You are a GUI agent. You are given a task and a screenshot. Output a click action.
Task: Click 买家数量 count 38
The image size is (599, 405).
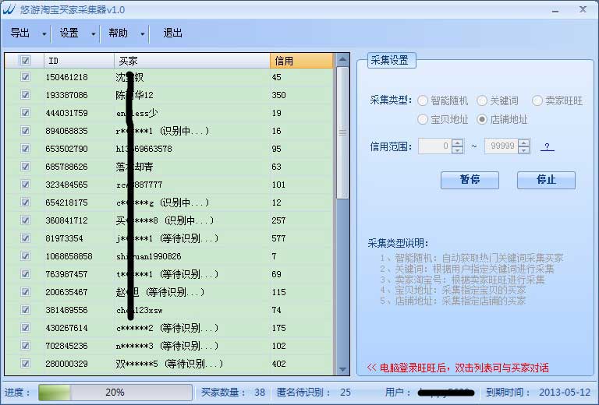pyautogui.click(x=260, y=393)
